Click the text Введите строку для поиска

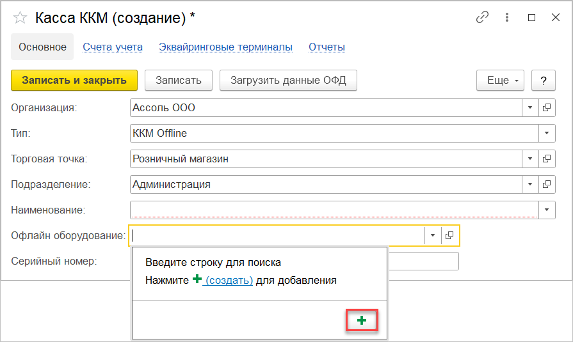213,263
